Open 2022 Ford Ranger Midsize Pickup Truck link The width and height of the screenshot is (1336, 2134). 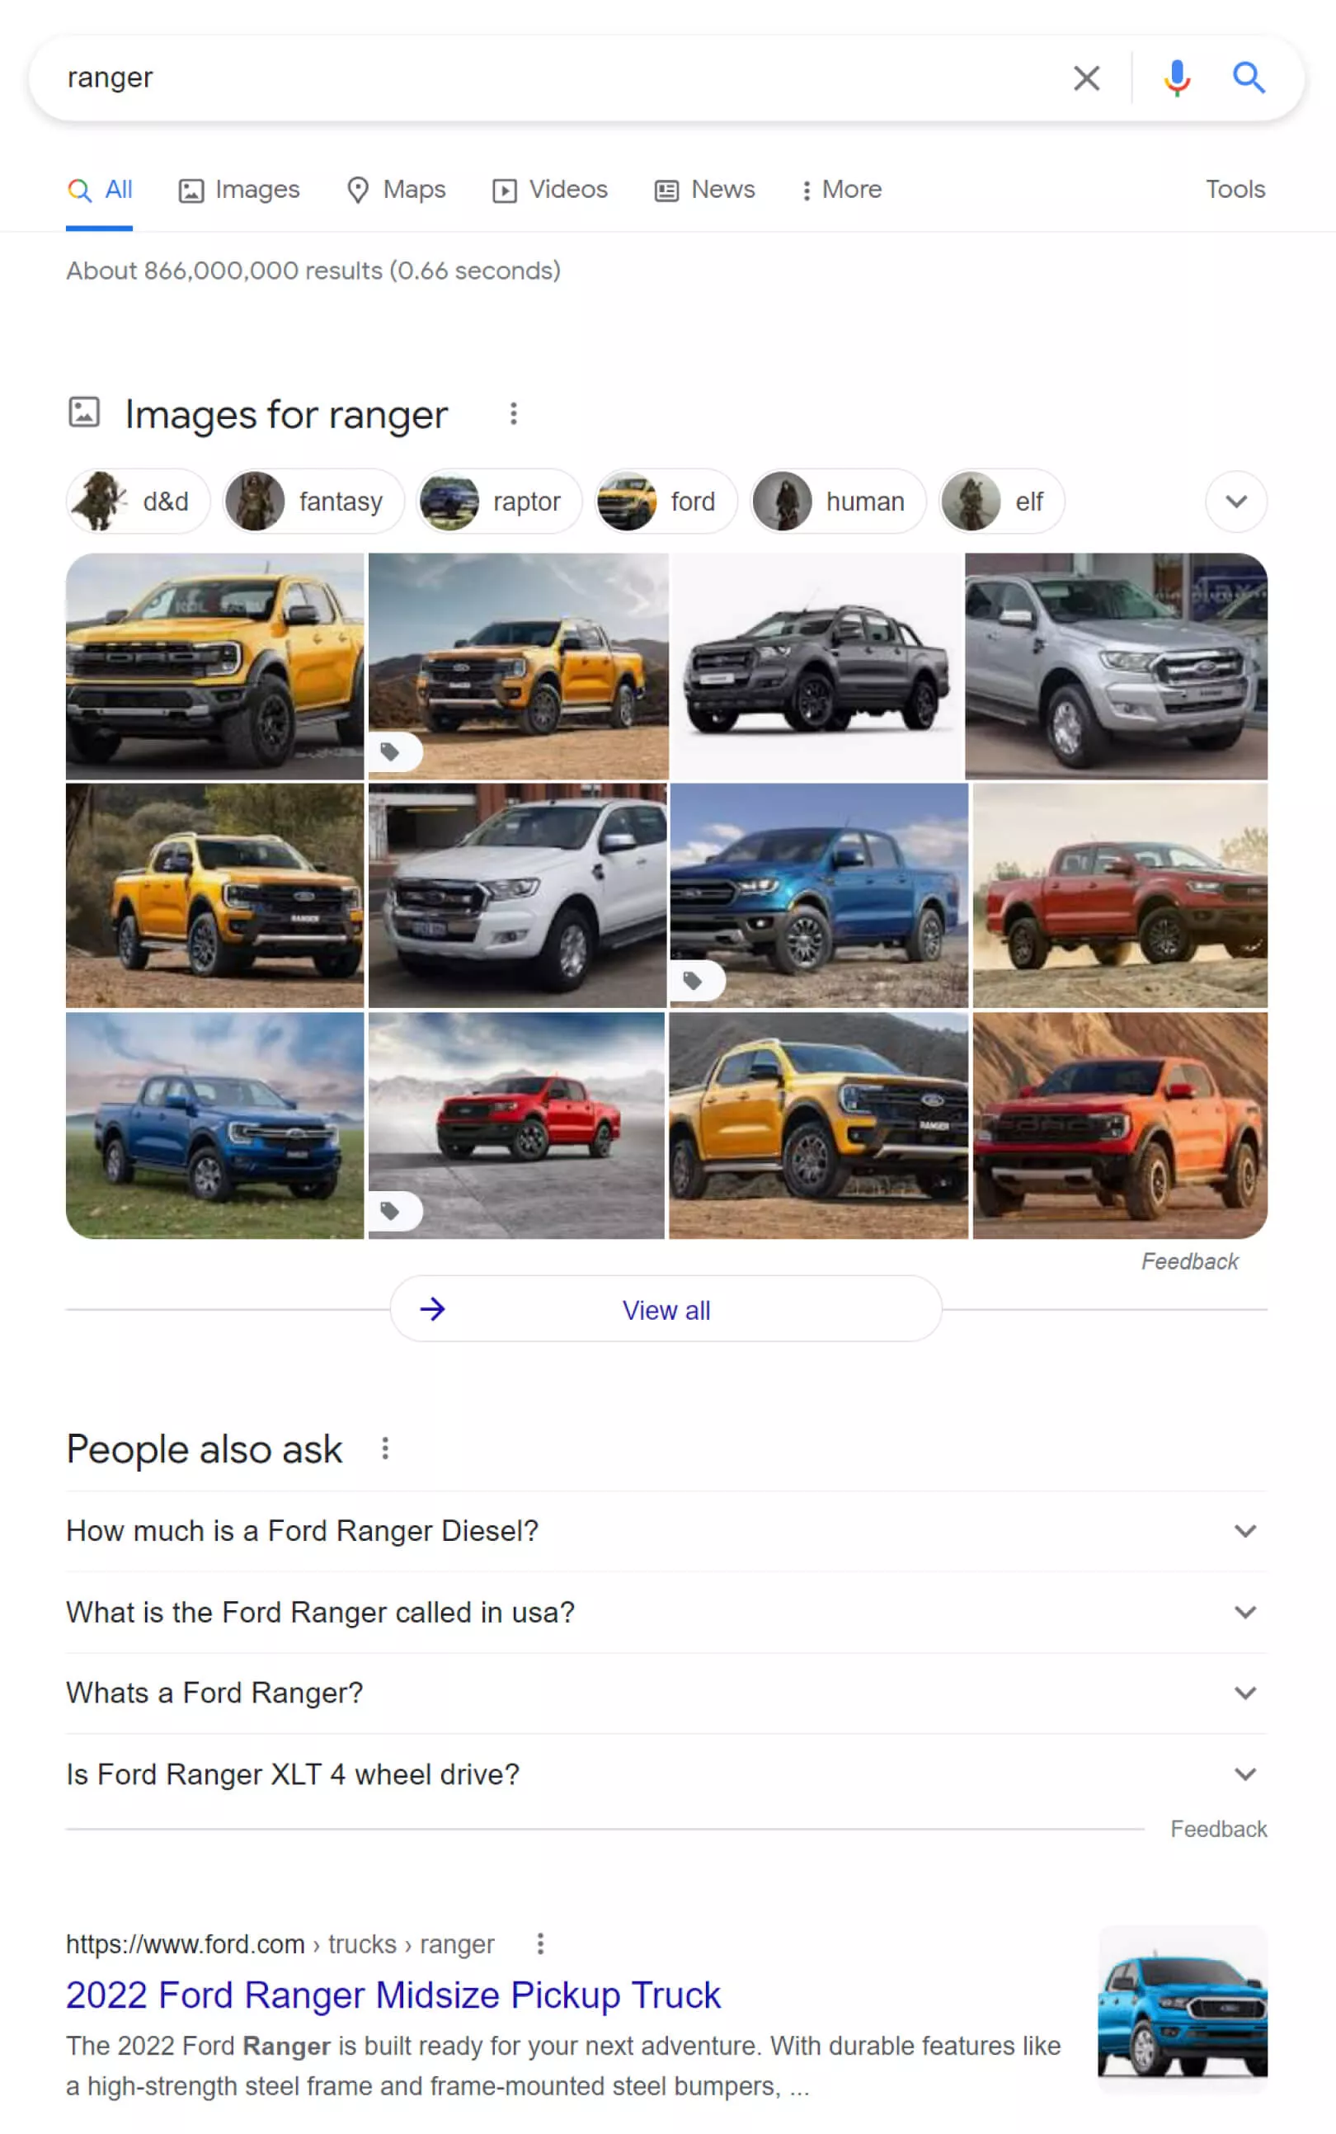coord(393,1995)
